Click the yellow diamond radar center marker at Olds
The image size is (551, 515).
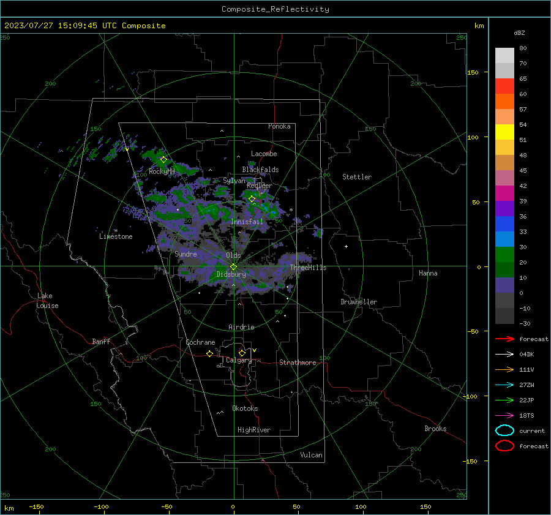[x=233, y=267]
